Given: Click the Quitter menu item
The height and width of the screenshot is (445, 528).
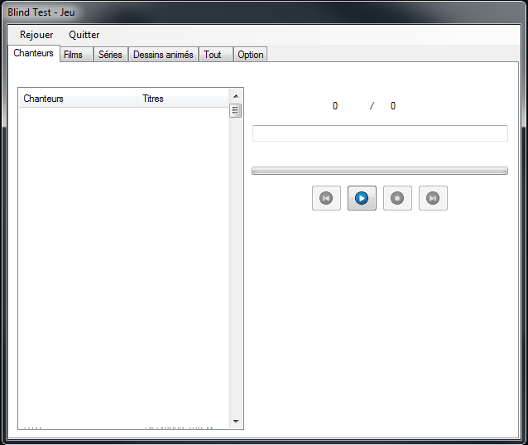Looking at the screenshot, I should [84, 35].
